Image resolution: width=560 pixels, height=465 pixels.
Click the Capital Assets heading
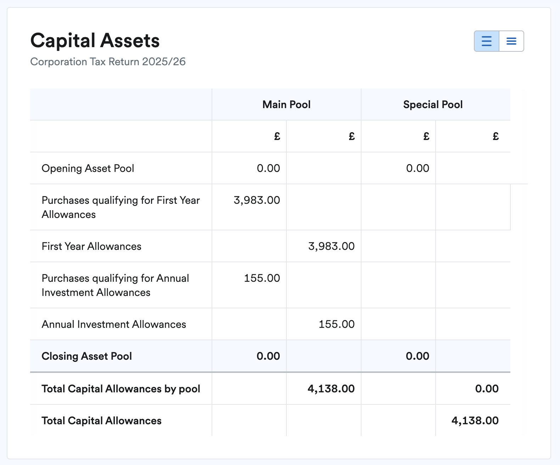(95, 40)
